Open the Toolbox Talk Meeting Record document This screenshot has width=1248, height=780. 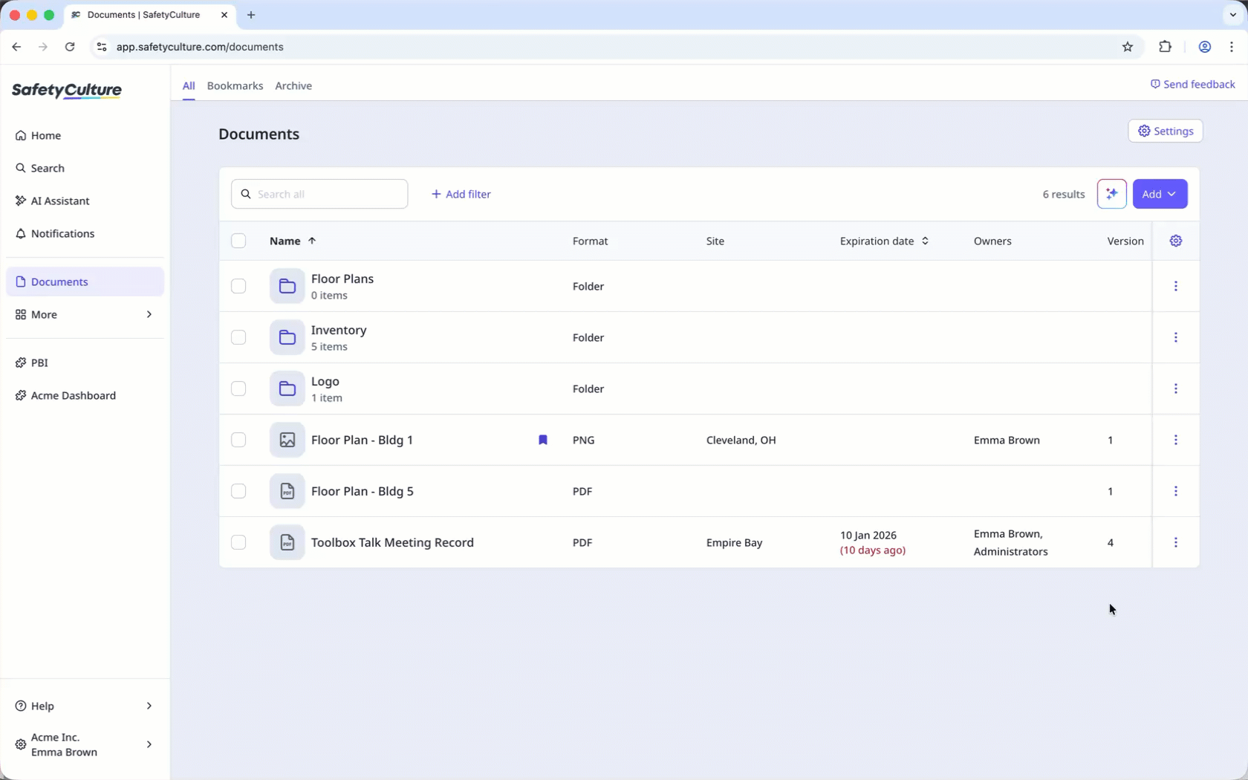(392, 542)
